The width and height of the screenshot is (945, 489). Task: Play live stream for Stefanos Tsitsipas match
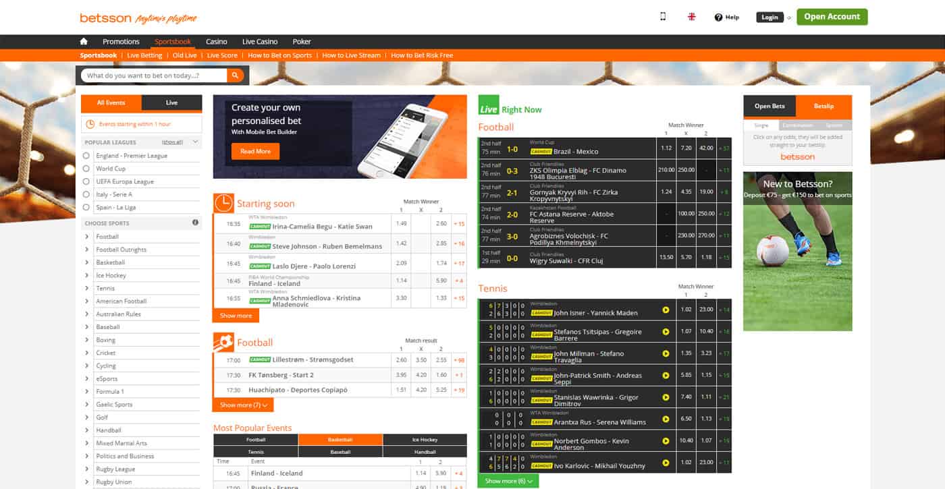(x=666, y=332)
